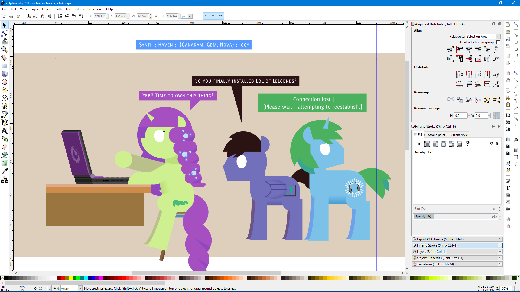Click the X coordinate input field
This screenshot has height=292, width=520.
100,16
